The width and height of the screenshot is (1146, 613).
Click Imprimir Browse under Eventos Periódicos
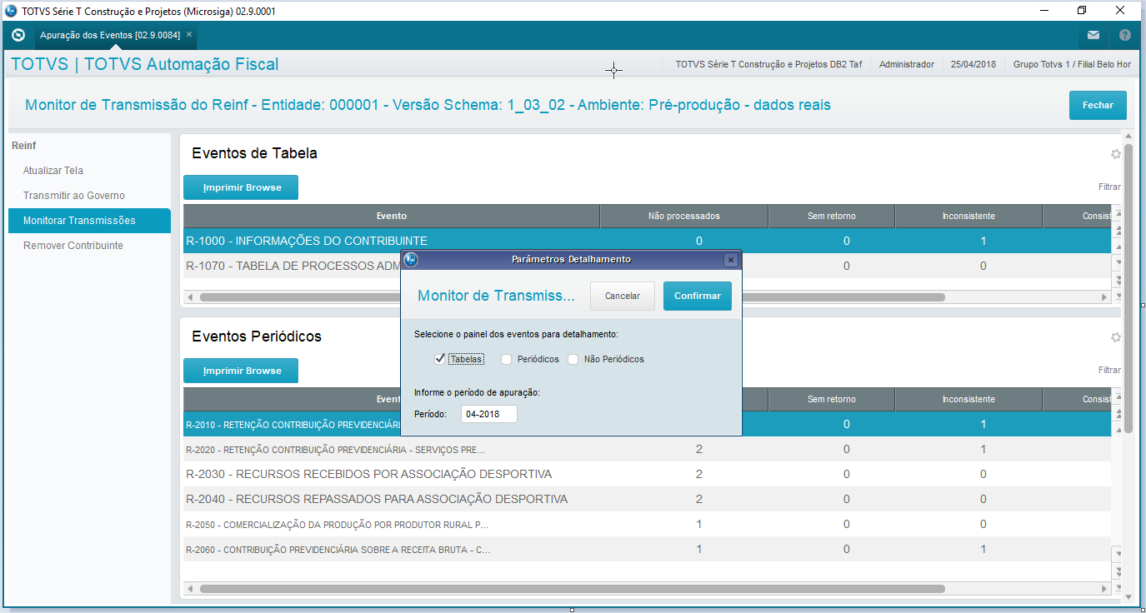[x=241, y=371]
